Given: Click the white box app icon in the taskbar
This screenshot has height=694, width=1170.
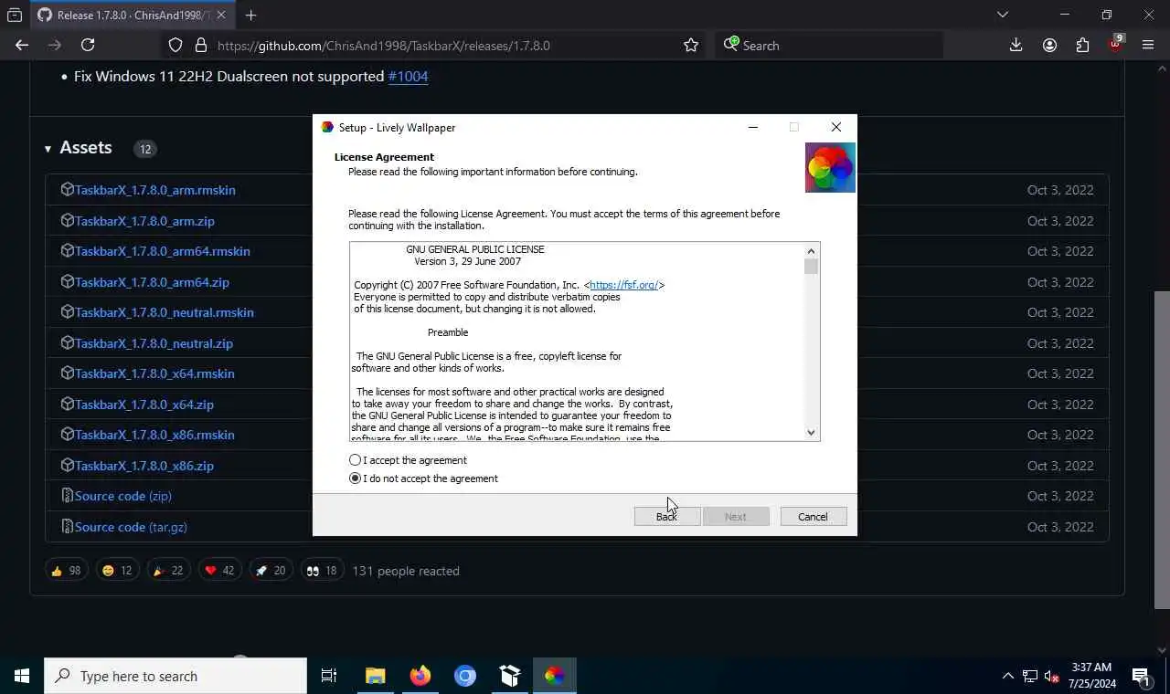Looking at the screenshot, I should point(510,676).
